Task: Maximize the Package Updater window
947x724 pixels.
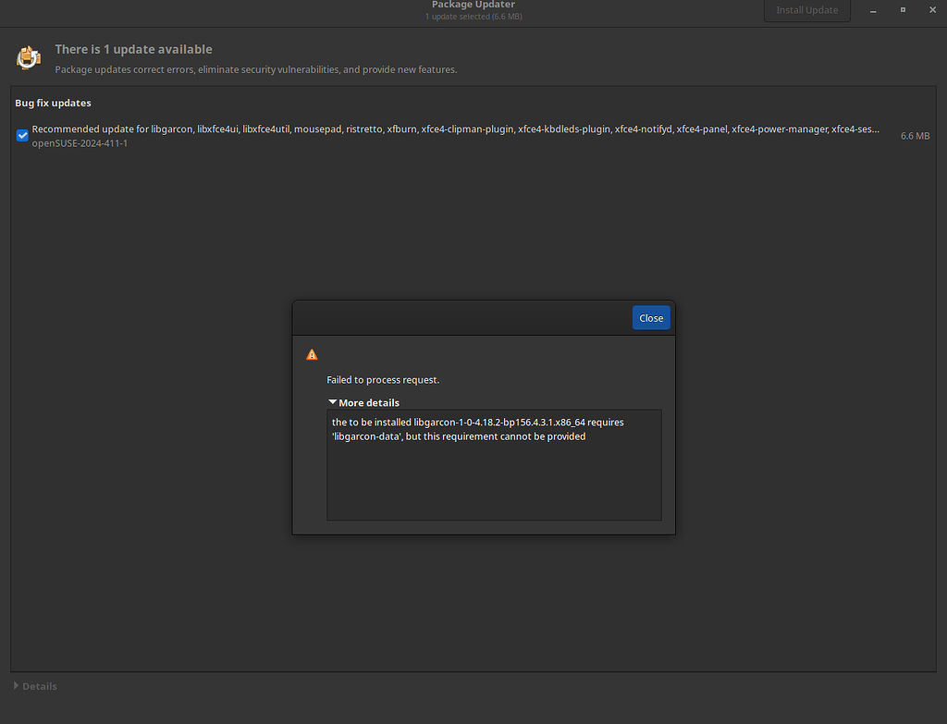Action: click(903, 10)
